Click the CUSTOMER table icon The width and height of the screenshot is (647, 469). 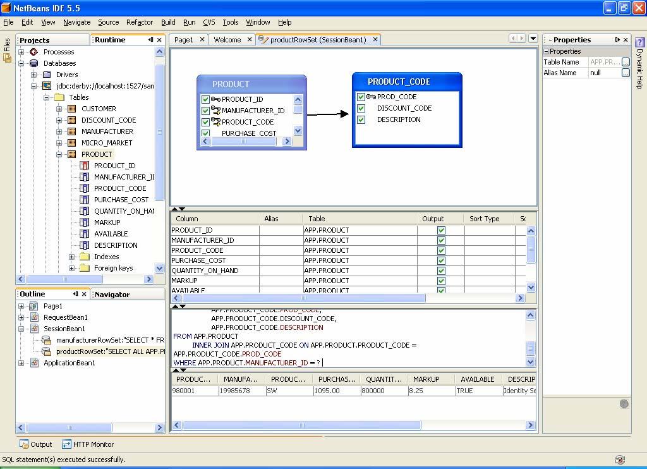point(72,109)
